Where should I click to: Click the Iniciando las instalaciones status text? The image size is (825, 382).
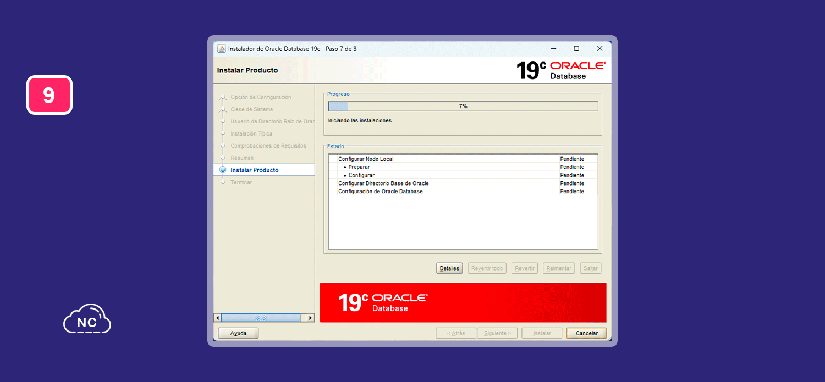click(360, 120)
